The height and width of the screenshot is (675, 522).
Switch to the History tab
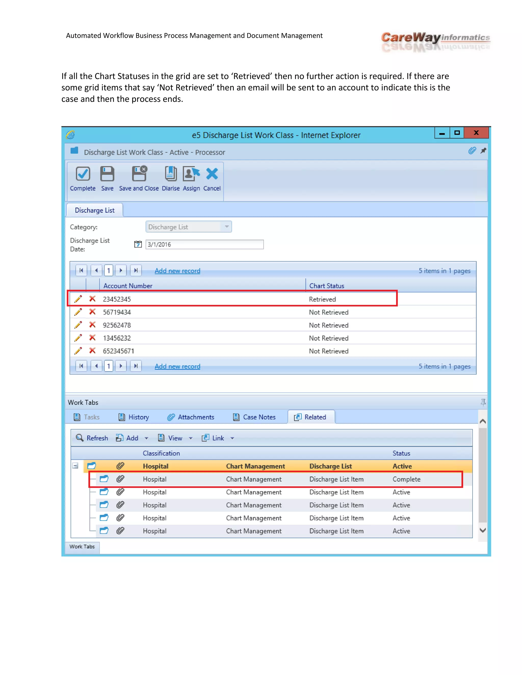(x=134, y=417)
